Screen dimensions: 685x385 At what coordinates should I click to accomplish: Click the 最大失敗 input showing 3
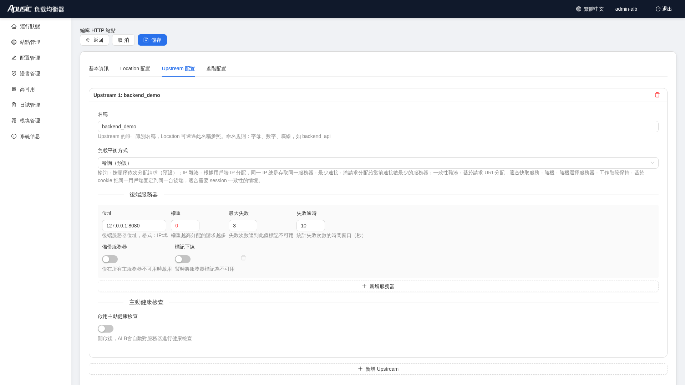coord(243,226)
